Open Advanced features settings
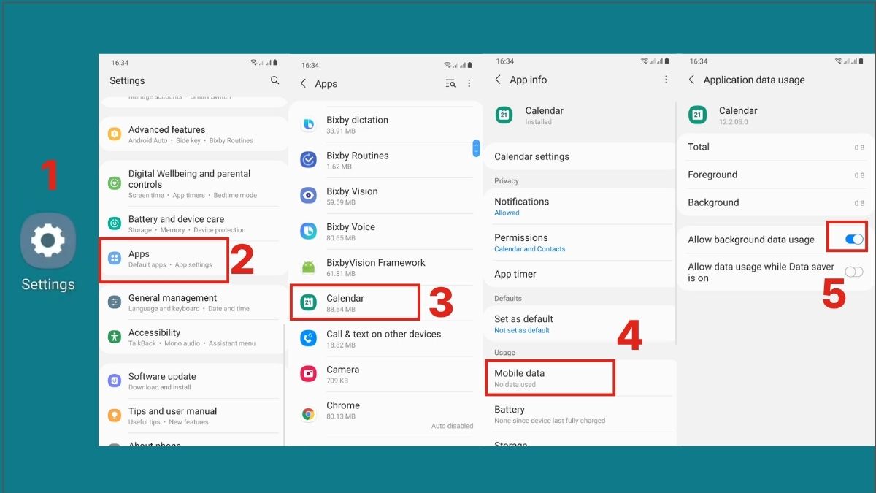The image size is (876, 493). tap(193, 134)
